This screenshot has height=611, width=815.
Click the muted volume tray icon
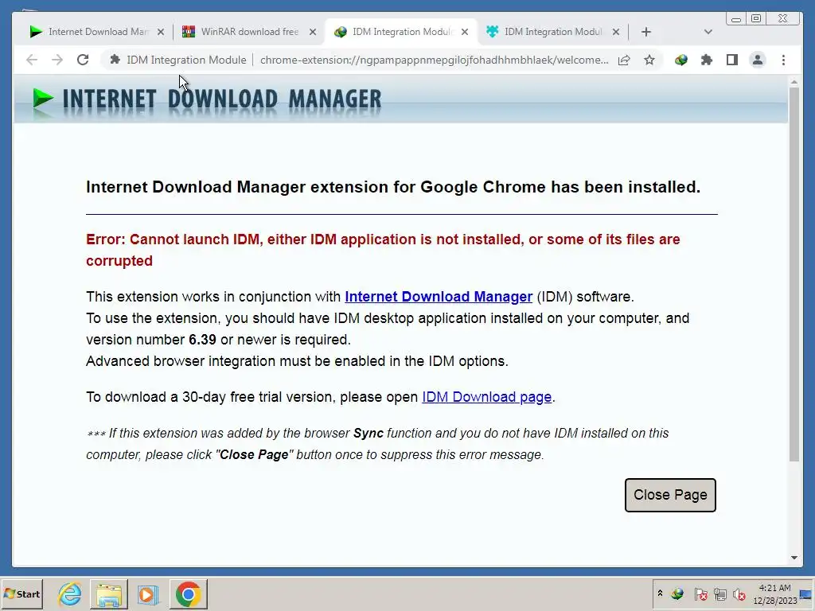(739, 593)
